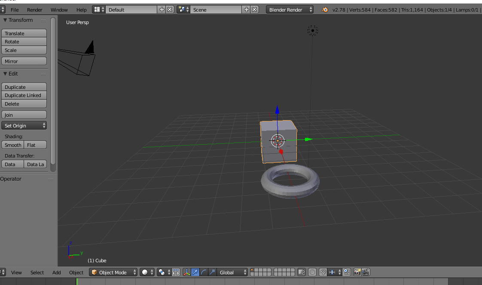Open the Add menu
This screenshot has width=482, height=285.
point(57,273)
